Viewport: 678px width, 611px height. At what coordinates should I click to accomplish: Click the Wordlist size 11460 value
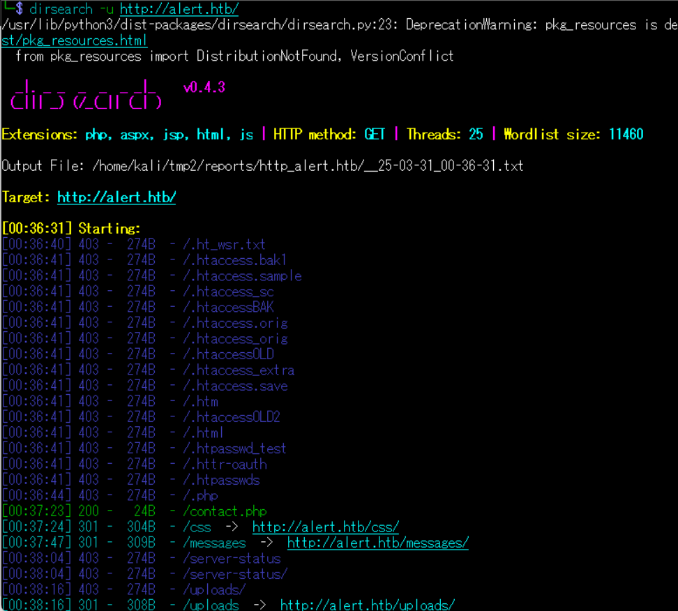[x=626, y=135]
